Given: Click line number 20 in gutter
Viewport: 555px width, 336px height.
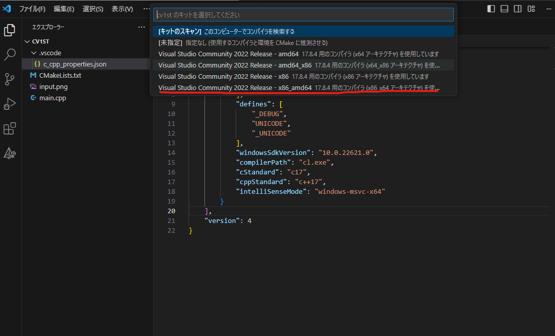Looking at the screenshot, I should [171, 211].
